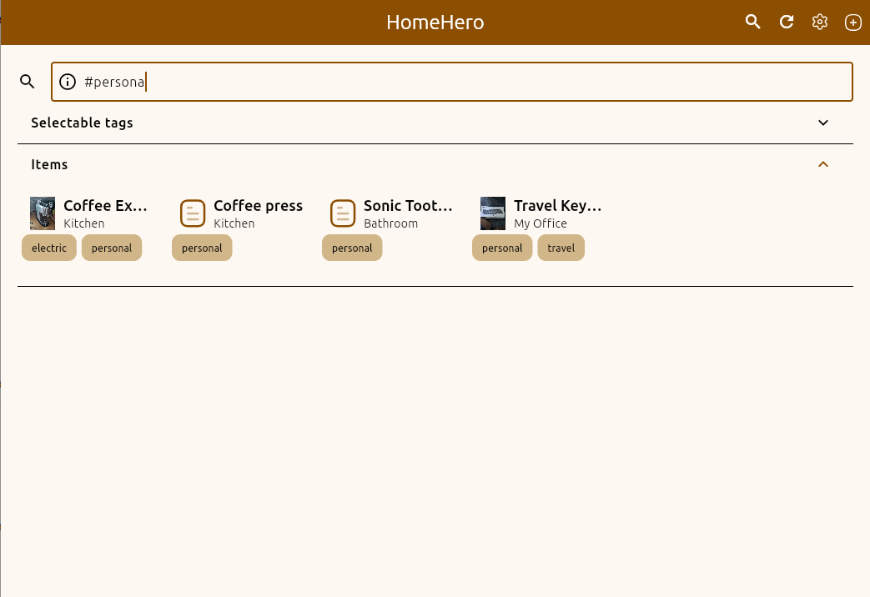The width and height of the screenshot is (870, 597).
Task: Toggle the personal tag under Coffee press
Action: pos(202,248)
